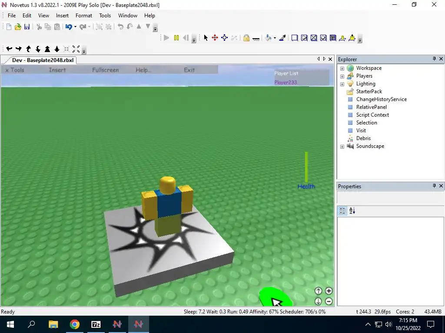Open the tools toolbar options overflow arrow
Image resolution: width=445 pixels, height=333 pixels.
pos(360,39)
